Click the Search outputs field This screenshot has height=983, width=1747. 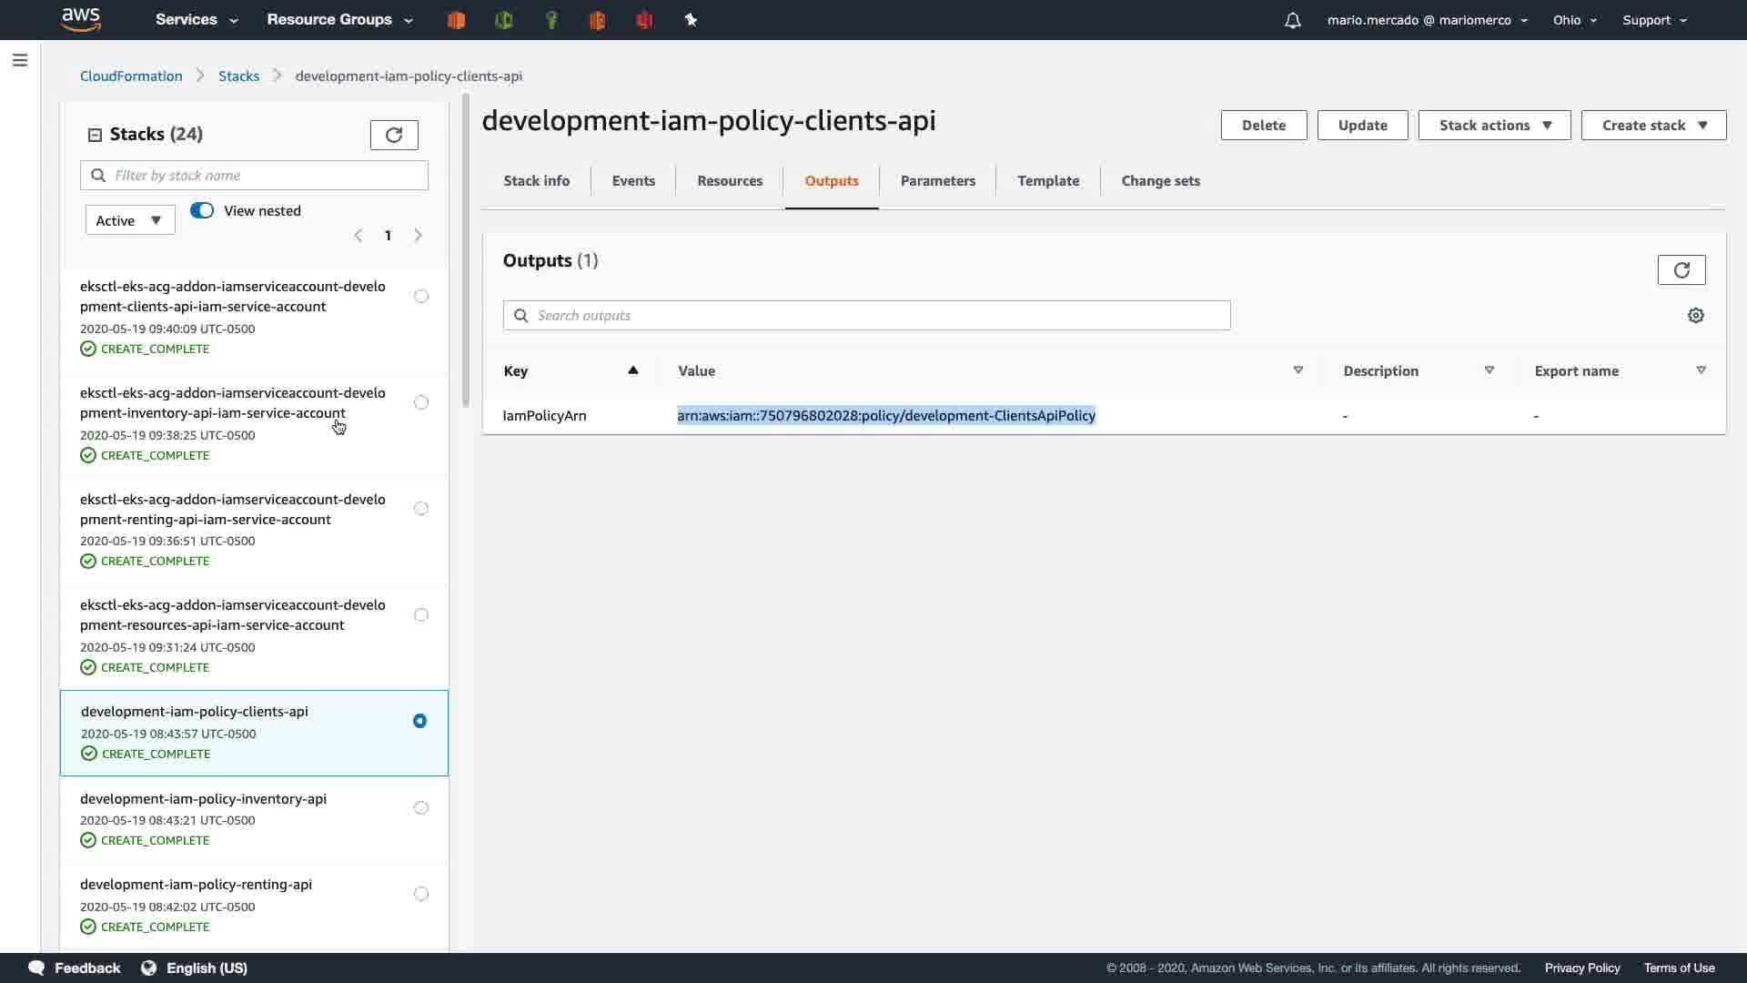pos(865,315)
